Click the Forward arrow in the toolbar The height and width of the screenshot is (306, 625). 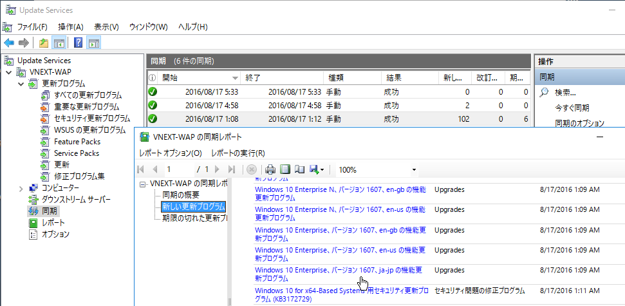tap(24, 43)
